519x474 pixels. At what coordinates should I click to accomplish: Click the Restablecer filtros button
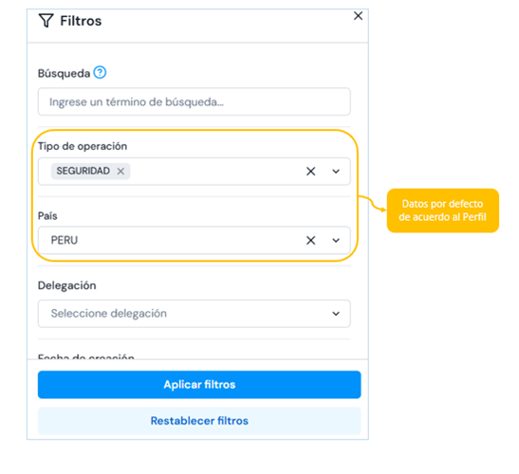tap(199, 421)
